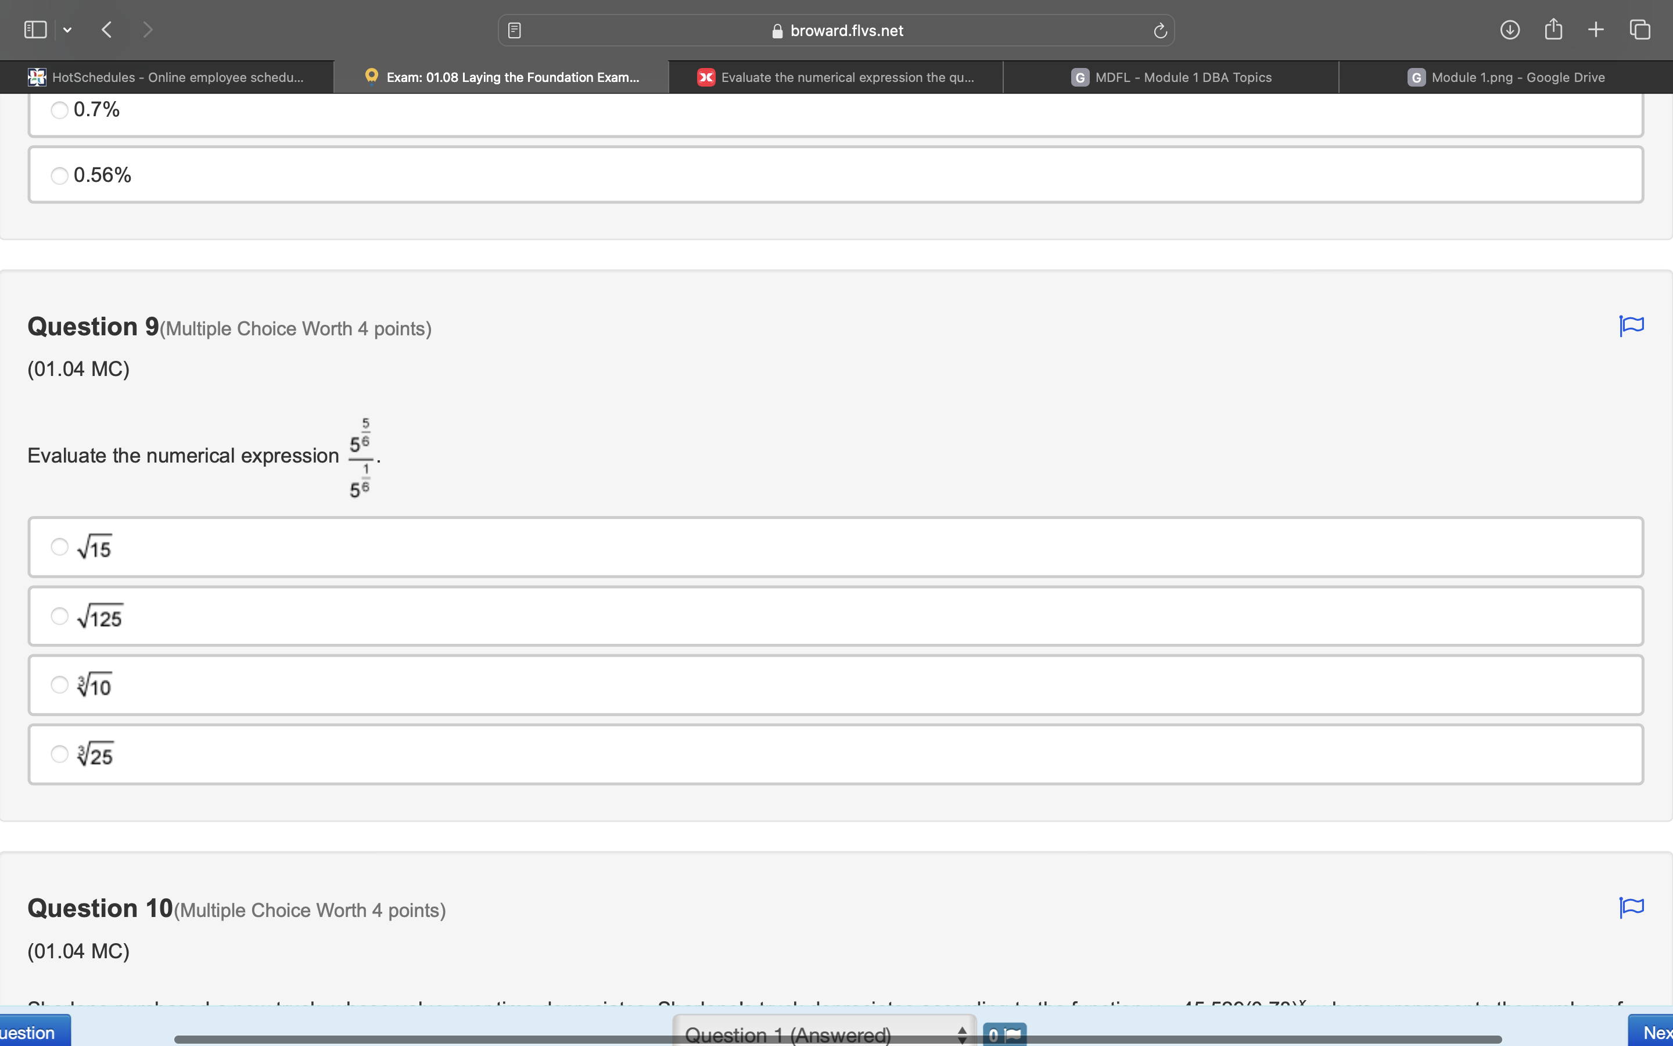1673x1046 pixels.
Task: Click the HotSchedules tab favicon
Action: pos(37,77)
